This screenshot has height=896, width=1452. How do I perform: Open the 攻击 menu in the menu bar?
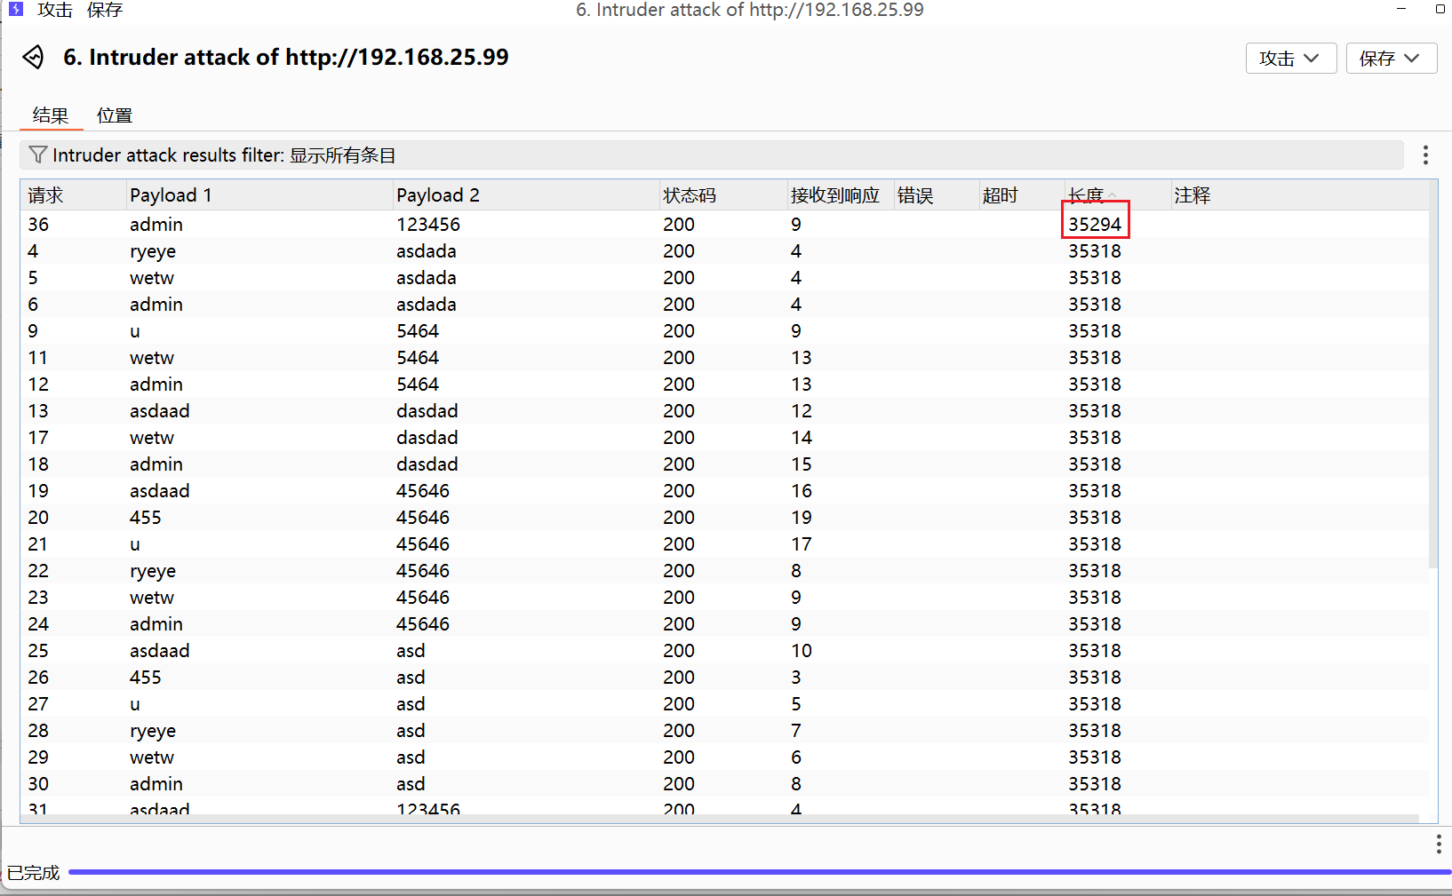55,10
